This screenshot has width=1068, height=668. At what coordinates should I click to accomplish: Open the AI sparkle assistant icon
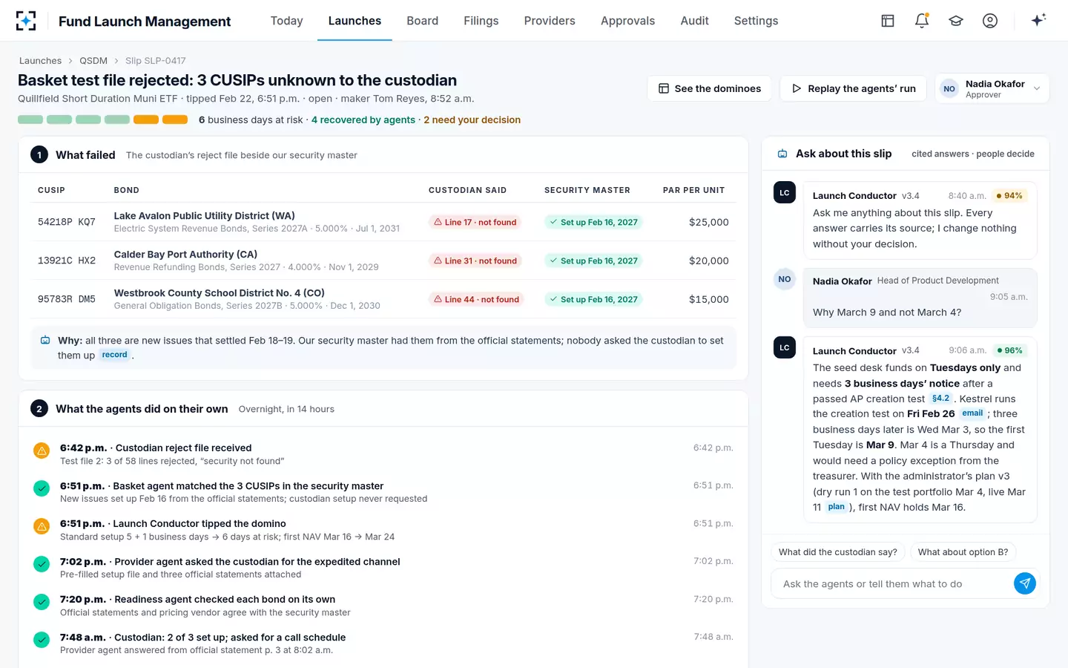[1038, 20]
